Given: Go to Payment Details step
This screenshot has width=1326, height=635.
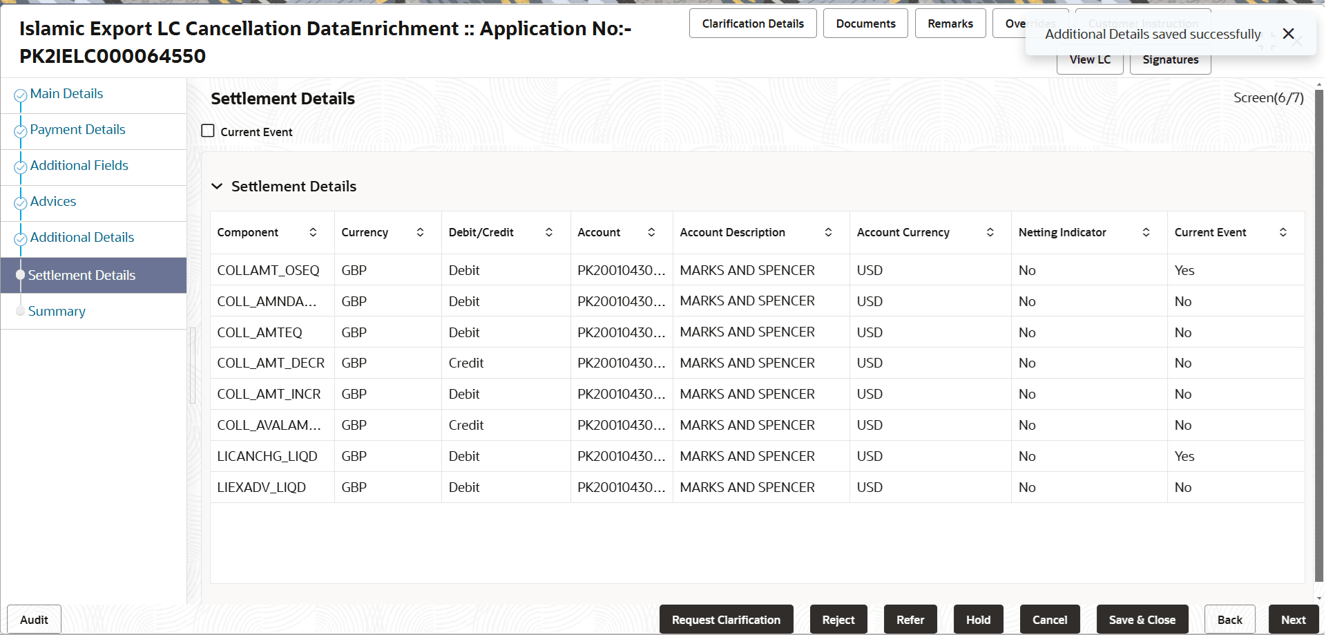Looking at the screenshot, I should point(77,130).
